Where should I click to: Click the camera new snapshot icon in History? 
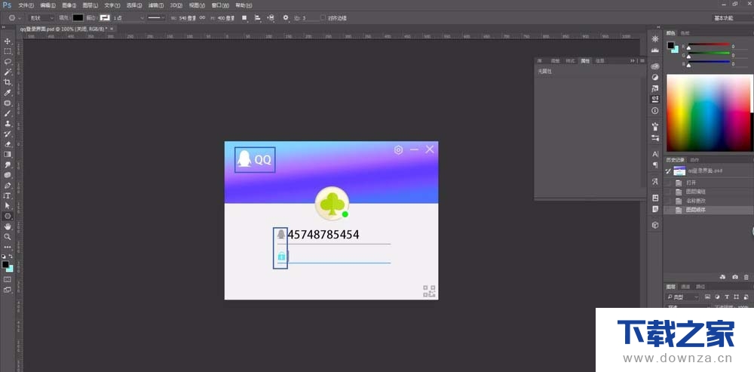coord(734,277)
